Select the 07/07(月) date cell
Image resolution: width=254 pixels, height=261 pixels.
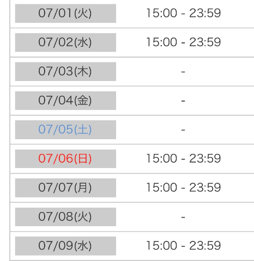pyautogui.click(x=65, y=188)
